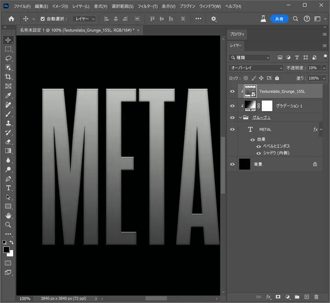Screen dimensions: 330x303
Task: Click the opacity value field showing 10%
Action: click(x=314, y=68)
